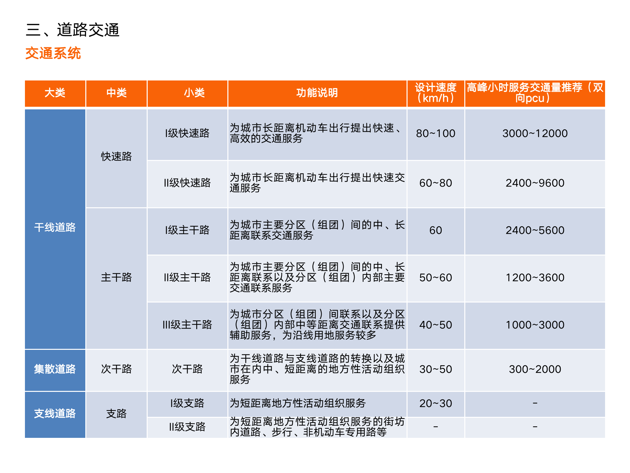Select the III级主干路 cell

(187, 325)
